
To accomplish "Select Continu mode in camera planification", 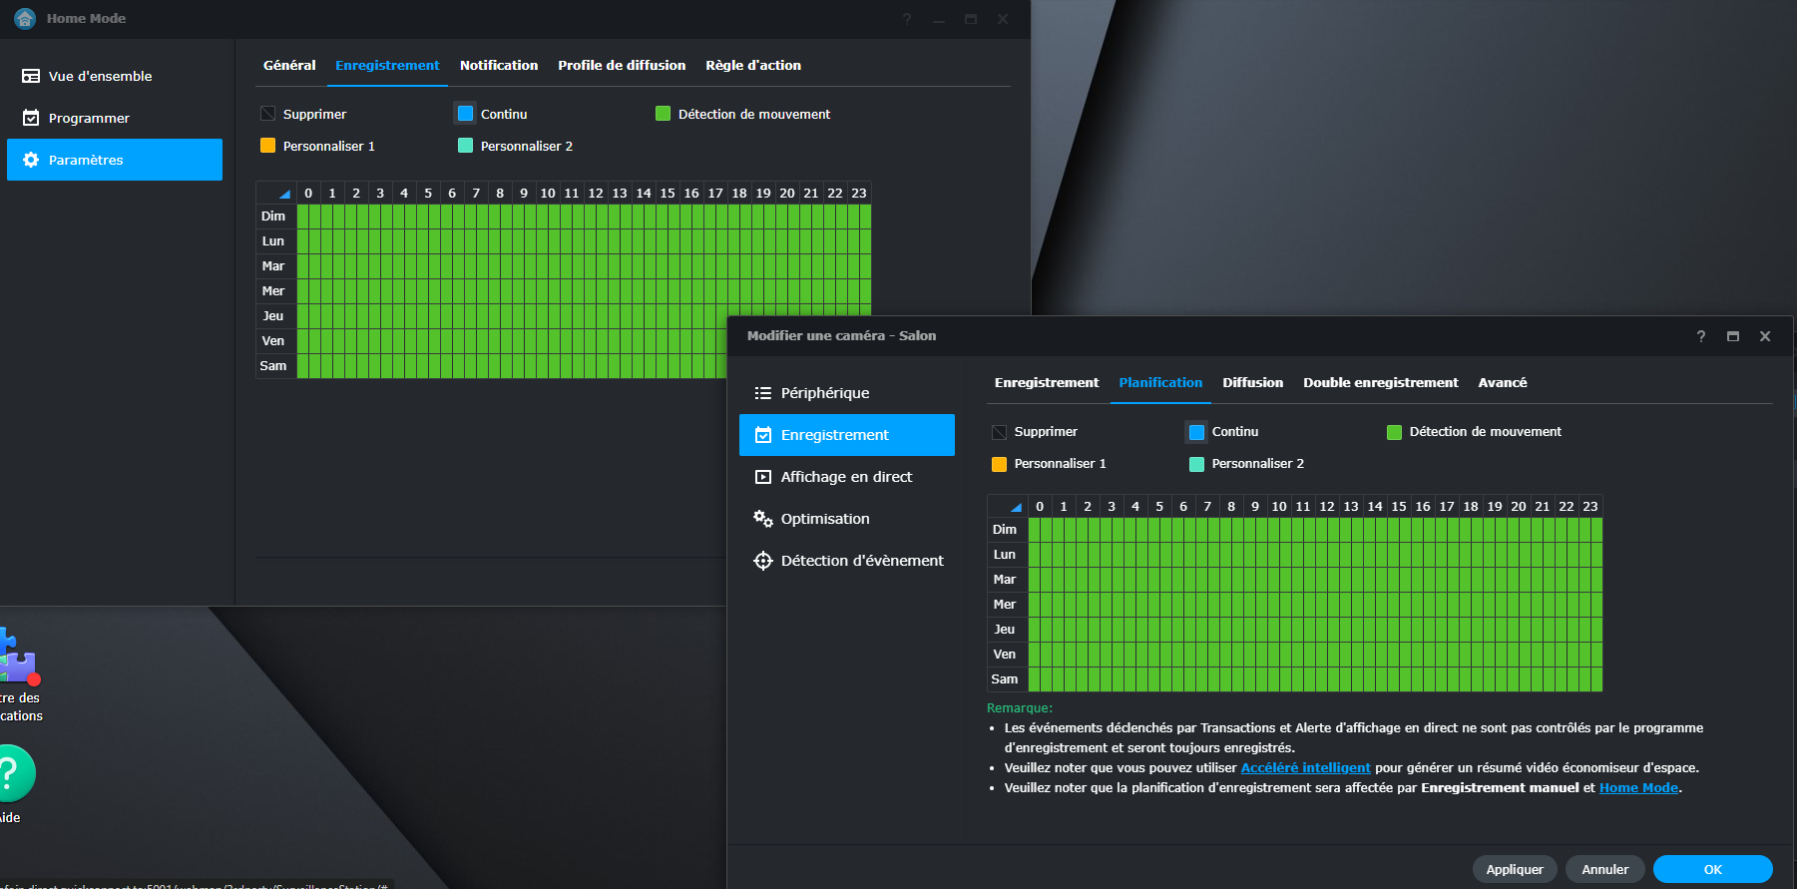I will click(1197, 432).
